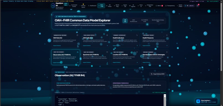The height and width of the screenshot is (106, 223).
Task: Click the Health Indicators card pulse icon
Action: (x=137, y=35)
